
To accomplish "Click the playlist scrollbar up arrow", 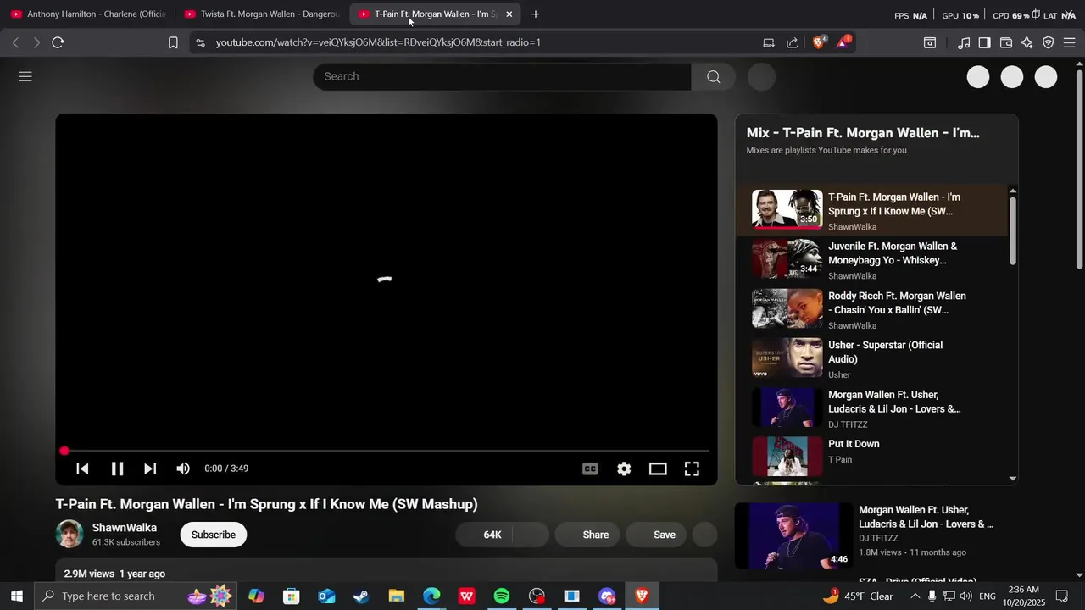I will click(x=1012, y=191).
